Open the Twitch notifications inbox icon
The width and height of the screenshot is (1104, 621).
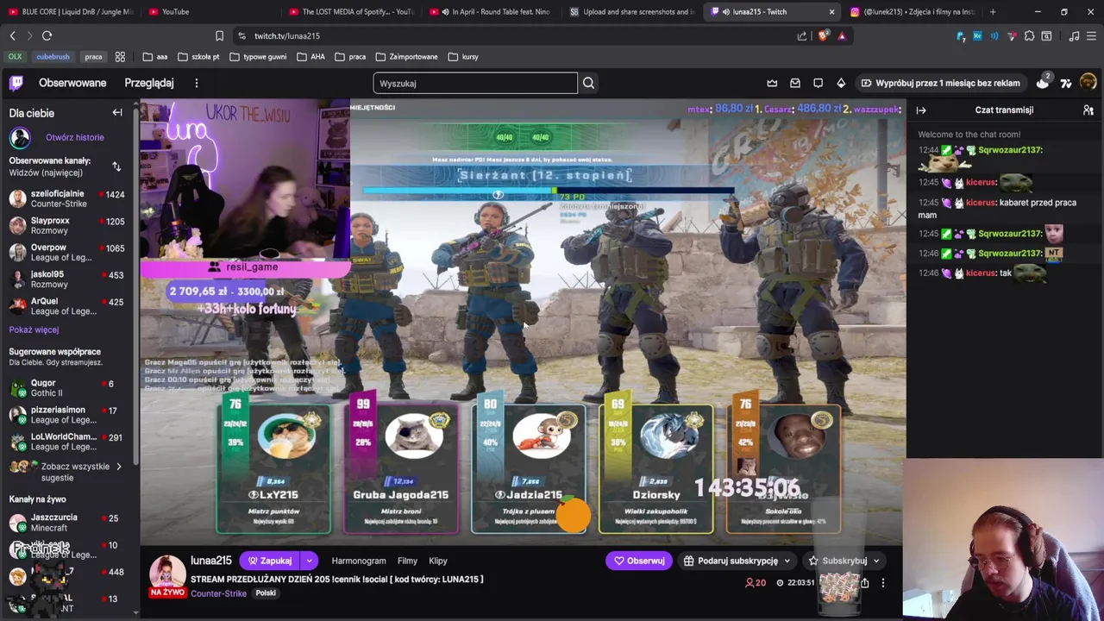click(x=795, y=83)
